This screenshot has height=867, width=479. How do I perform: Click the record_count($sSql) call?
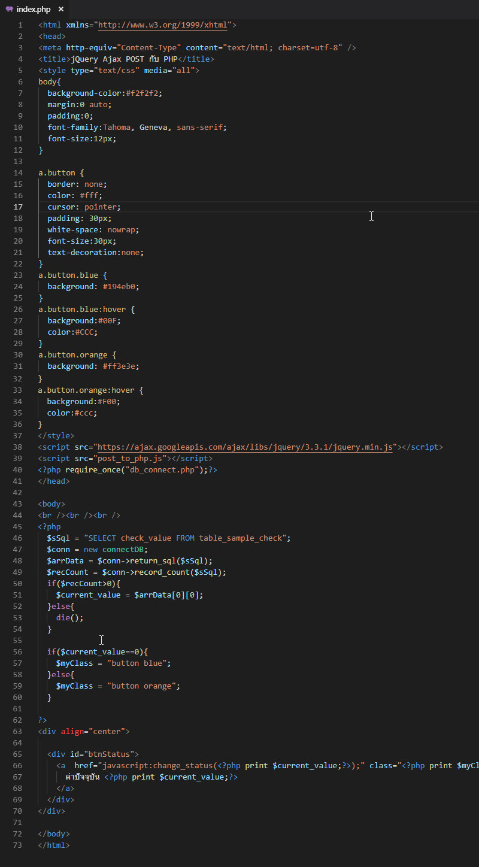180,572
